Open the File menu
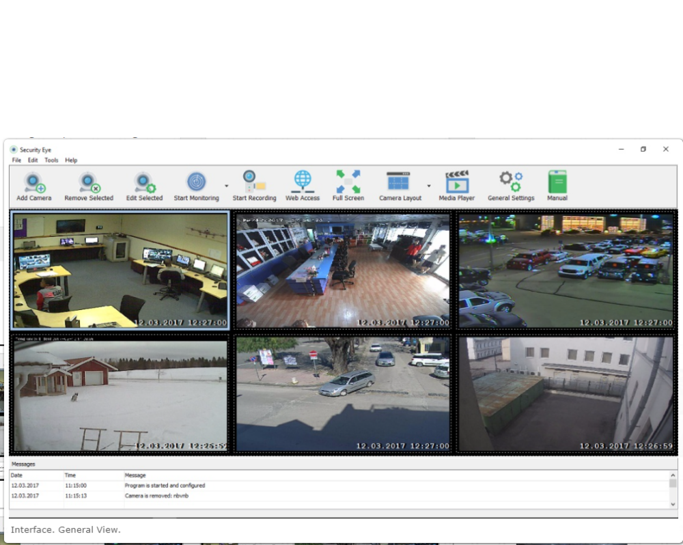The image size is (683, 545). pos(16,160)
